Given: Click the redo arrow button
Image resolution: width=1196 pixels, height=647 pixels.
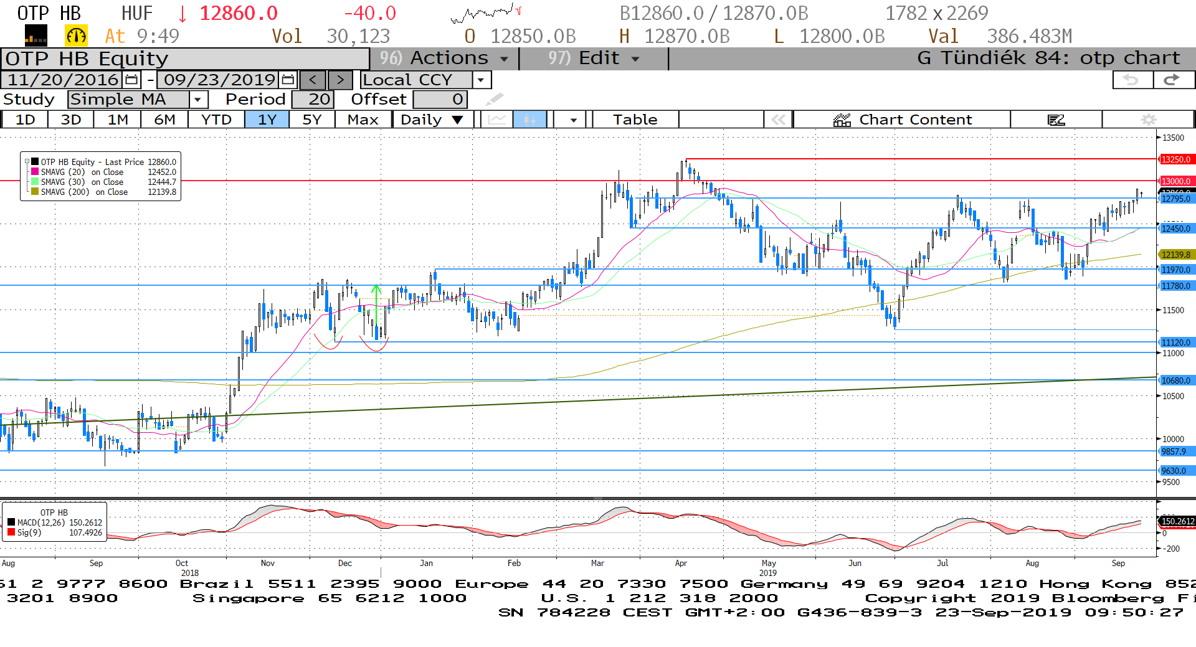Looking at the screenshot, I should point(1173,80).
